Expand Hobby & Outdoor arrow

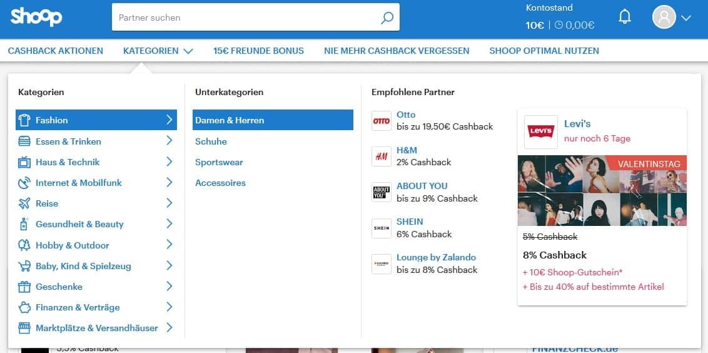pos(169,245)
